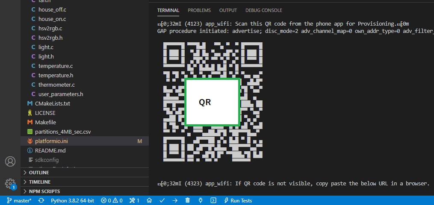Open the Accounts icon in activity bar
434x205 pixels.
click(10, 161)
